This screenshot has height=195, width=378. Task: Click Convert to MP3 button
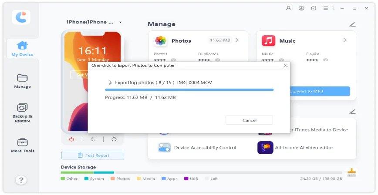point(320,91)
